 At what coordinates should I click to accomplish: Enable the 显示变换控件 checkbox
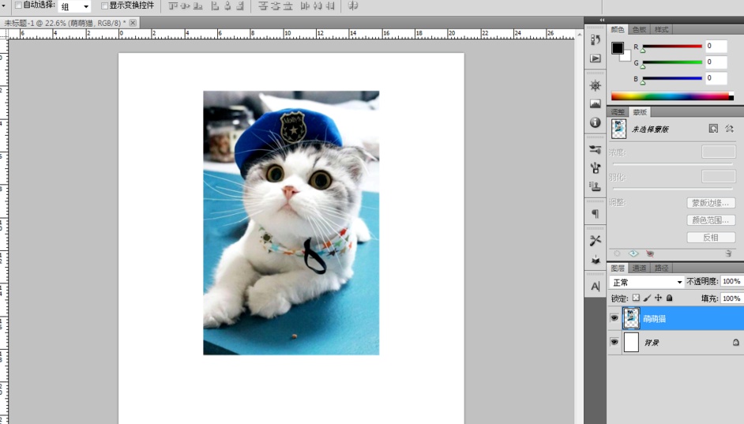pyautogui.click(x=104, y=6)
